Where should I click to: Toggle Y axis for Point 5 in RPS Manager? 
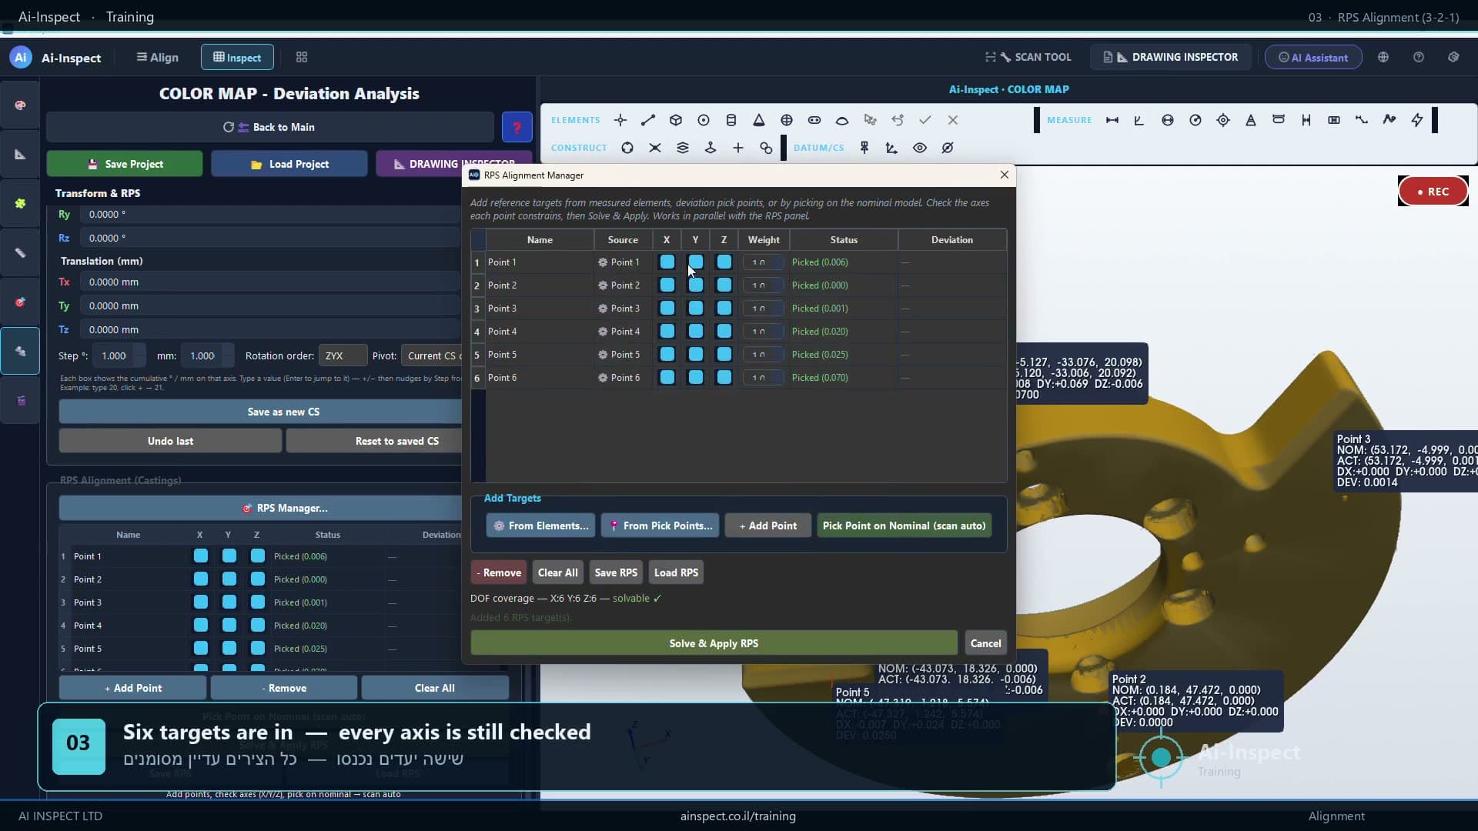(695, 355)
